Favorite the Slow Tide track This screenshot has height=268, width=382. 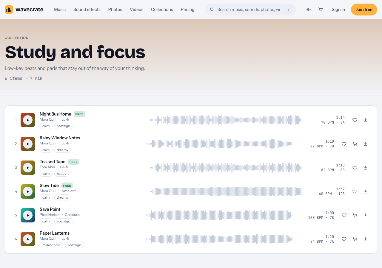point(355,191)
